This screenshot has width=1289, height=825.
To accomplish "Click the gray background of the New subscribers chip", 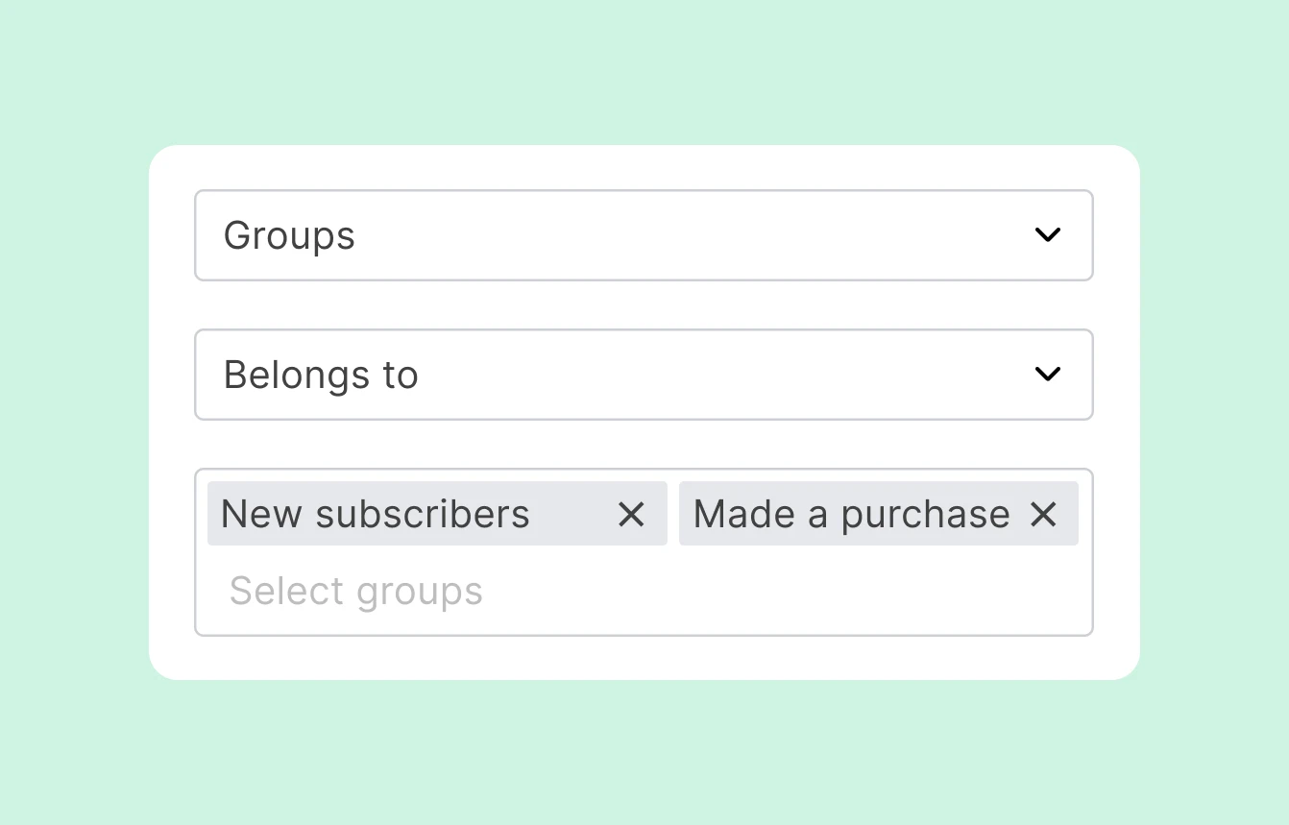I will click(x=572, y=515).
